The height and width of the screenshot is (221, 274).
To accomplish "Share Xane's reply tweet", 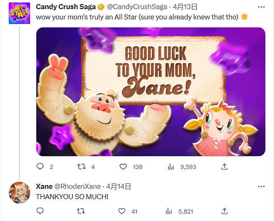I will coord(224,211).
